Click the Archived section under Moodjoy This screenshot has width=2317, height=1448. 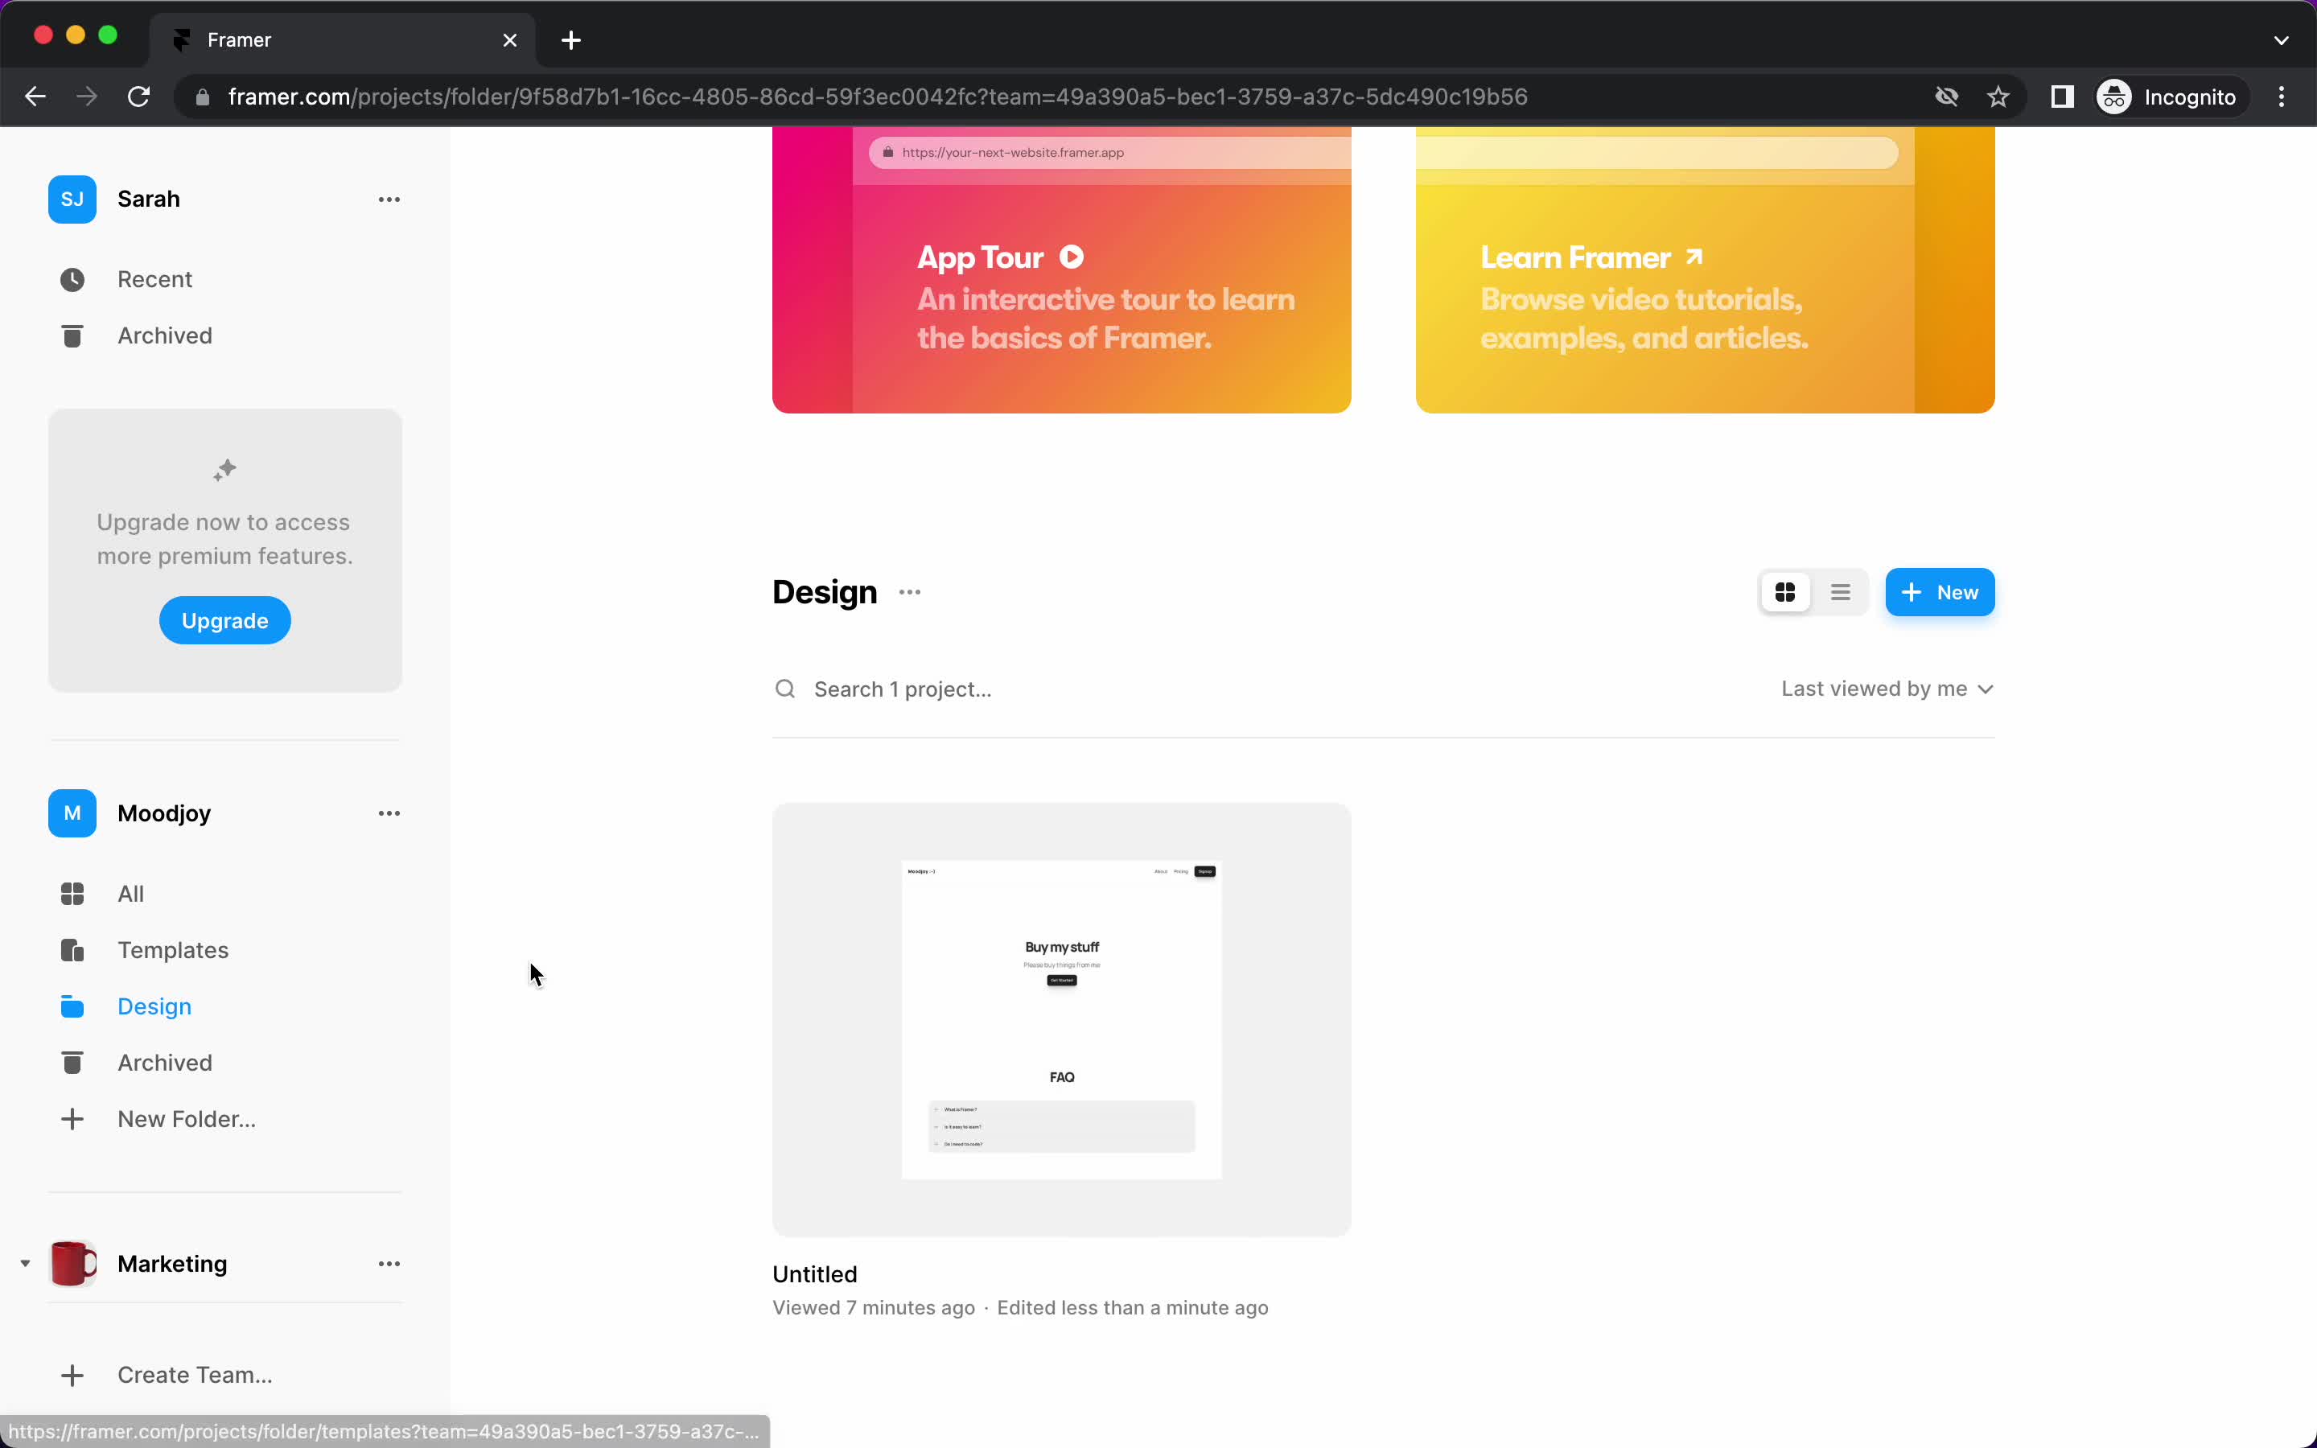point(165,1061)
